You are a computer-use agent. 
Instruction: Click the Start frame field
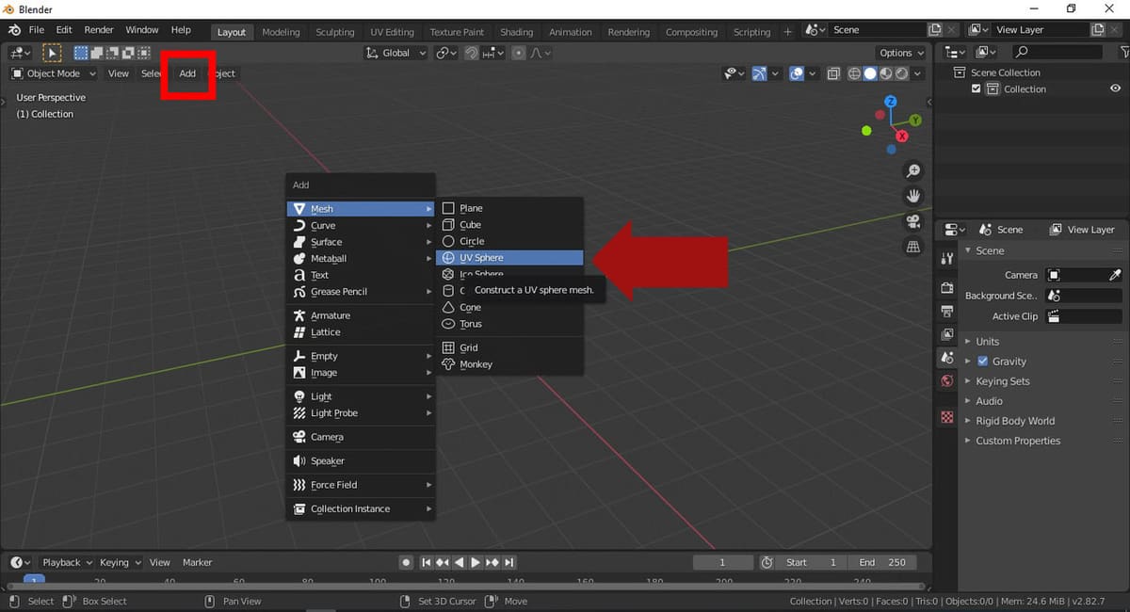(811, 562)
